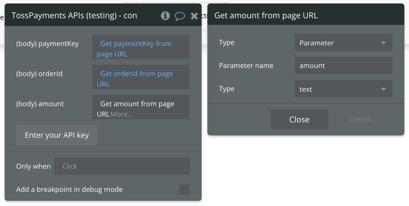Click the Parameter name input field
This screenshot has height=206, width=409.
pyautogui.click(x=343, y=66)
